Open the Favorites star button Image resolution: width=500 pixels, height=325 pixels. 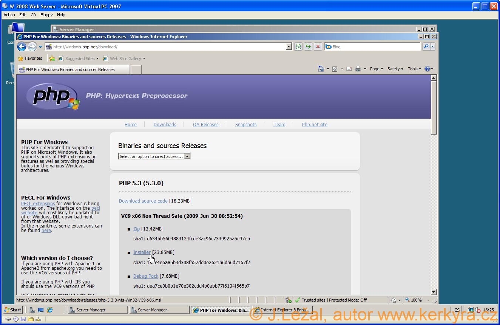click(x=30, y=59)
